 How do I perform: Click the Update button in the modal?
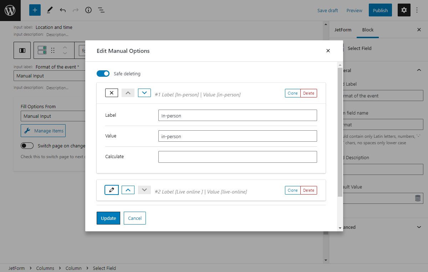coord(108,218)
